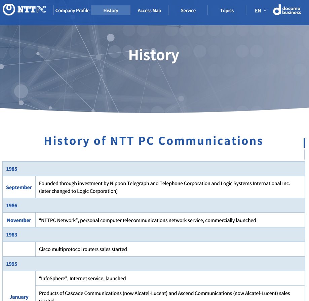Click the large History banner title
309x301 pixels.
click(154, 55)
